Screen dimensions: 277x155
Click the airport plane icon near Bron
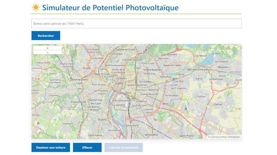tap(186, 109)
